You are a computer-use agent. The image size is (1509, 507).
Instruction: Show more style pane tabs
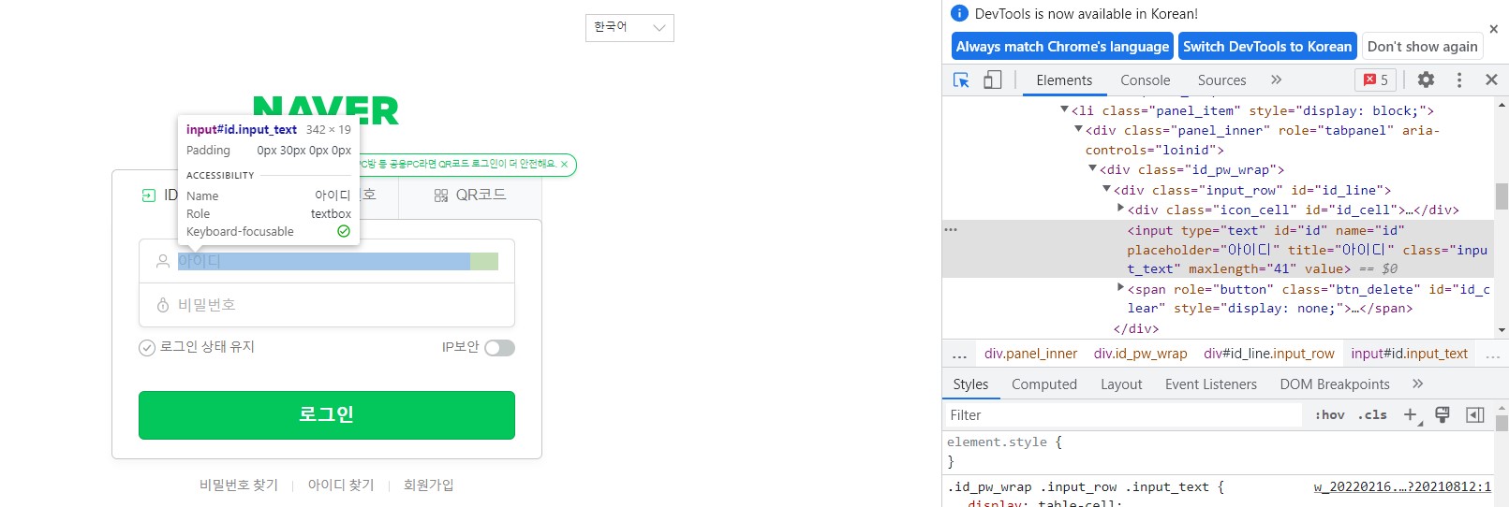(x=1417, y=384)
